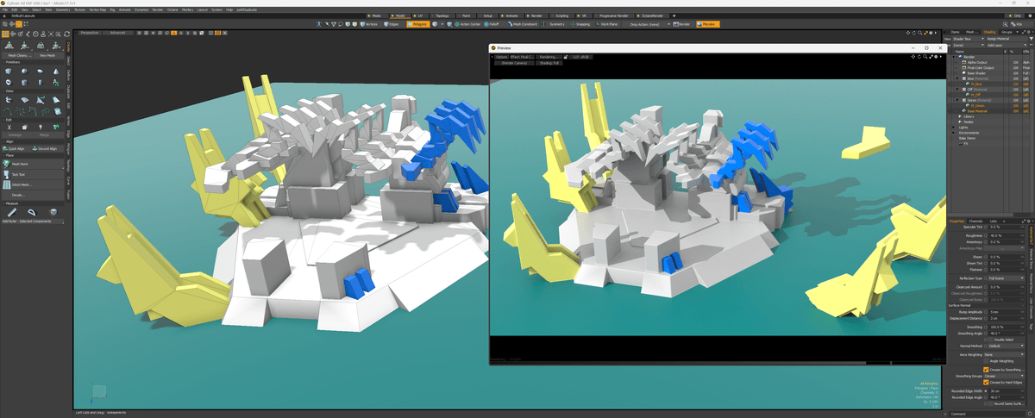The width and height of the screenshot is (1035, 418).
Task: Open the Action Center tool
Action: pos(467,24)
